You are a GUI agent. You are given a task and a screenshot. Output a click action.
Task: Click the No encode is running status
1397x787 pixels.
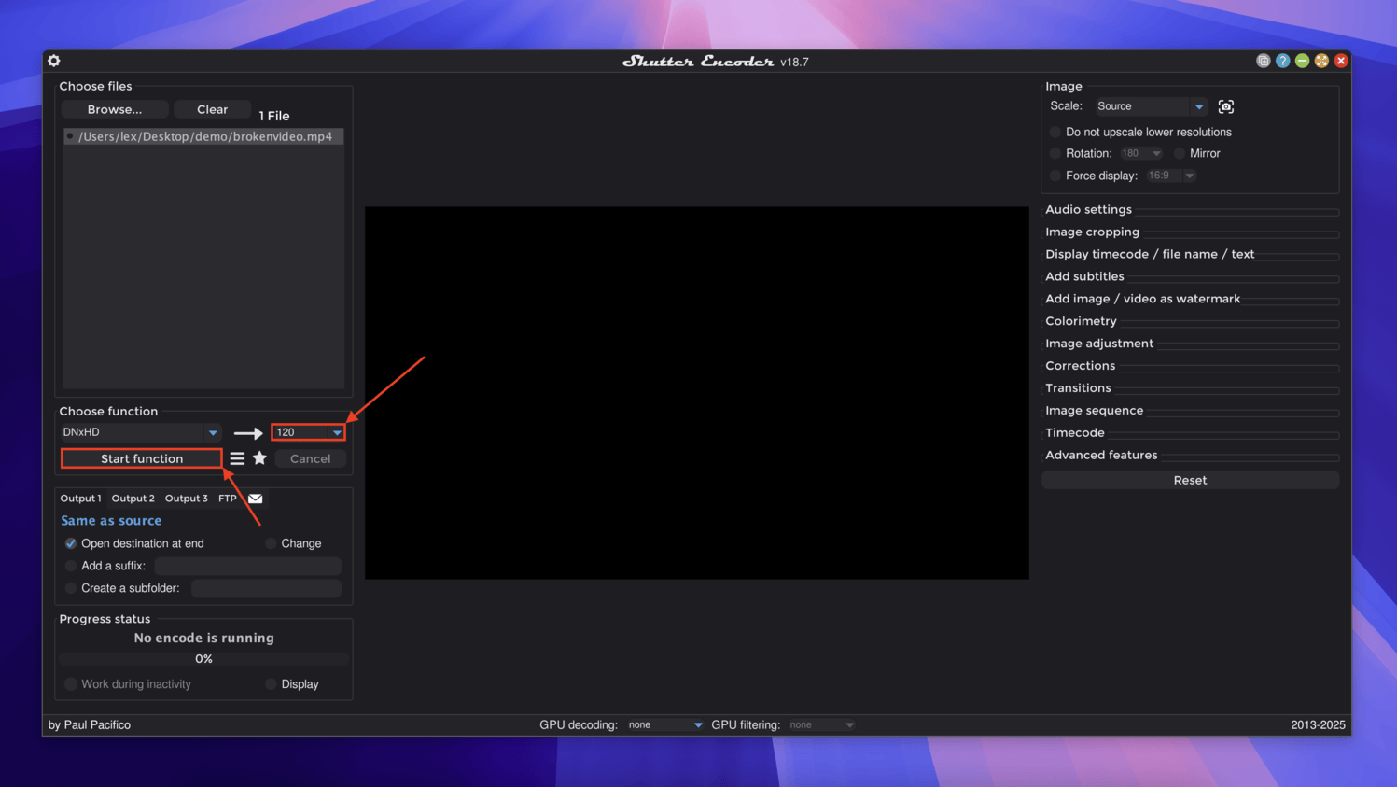[203, 638]
